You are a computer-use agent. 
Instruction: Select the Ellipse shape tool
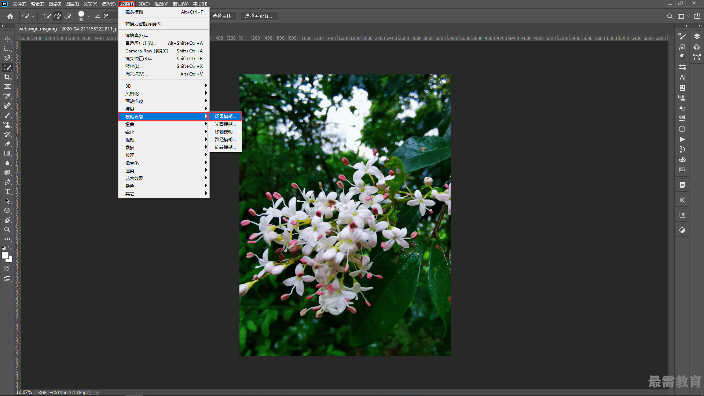pos(7,210)
